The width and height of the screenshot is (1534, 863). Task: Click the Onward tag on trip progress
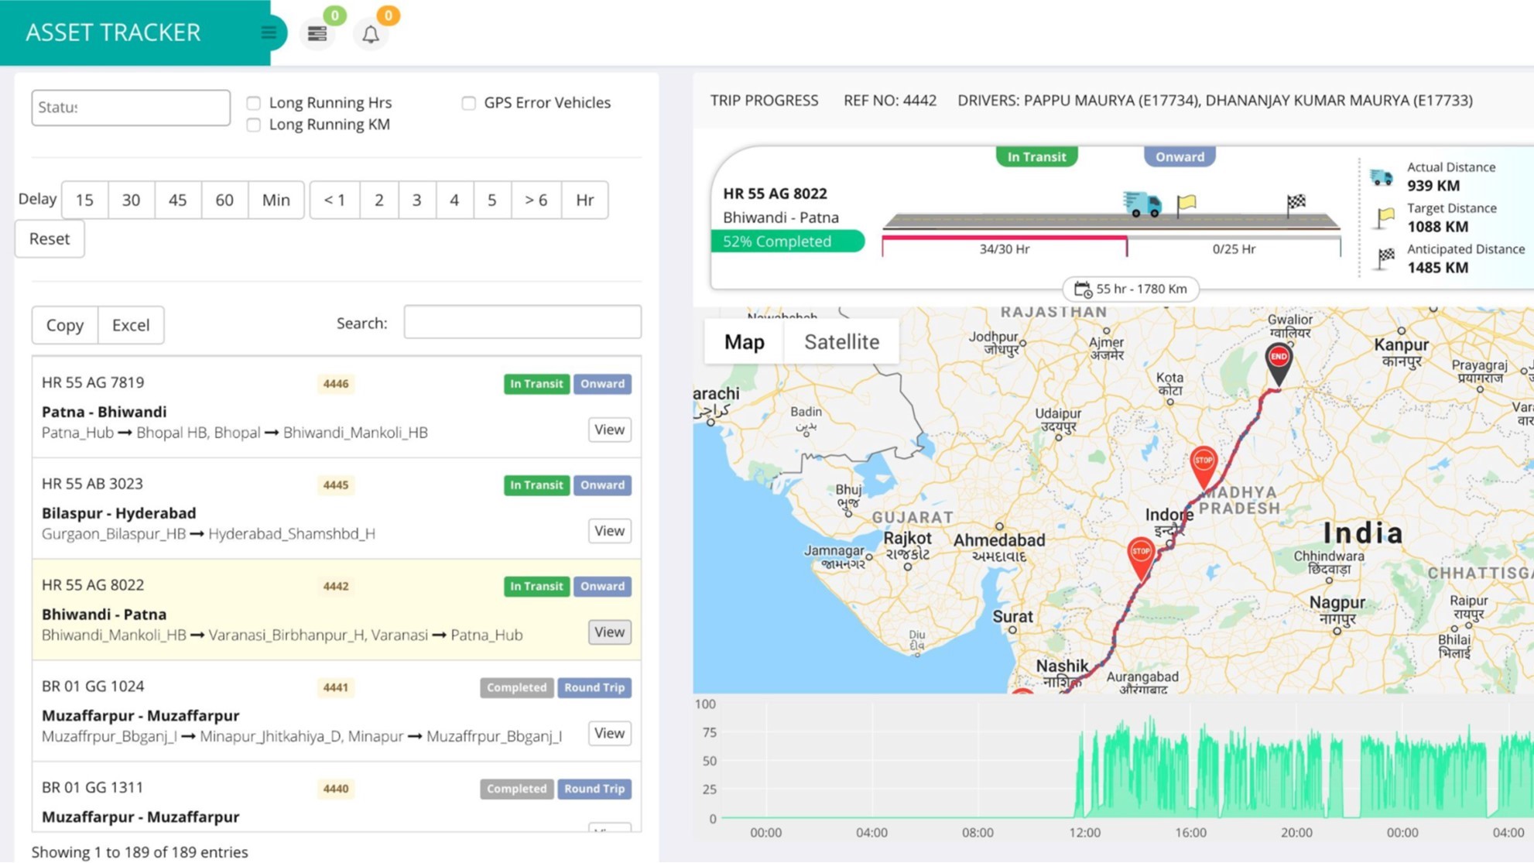click(1180, 157)
